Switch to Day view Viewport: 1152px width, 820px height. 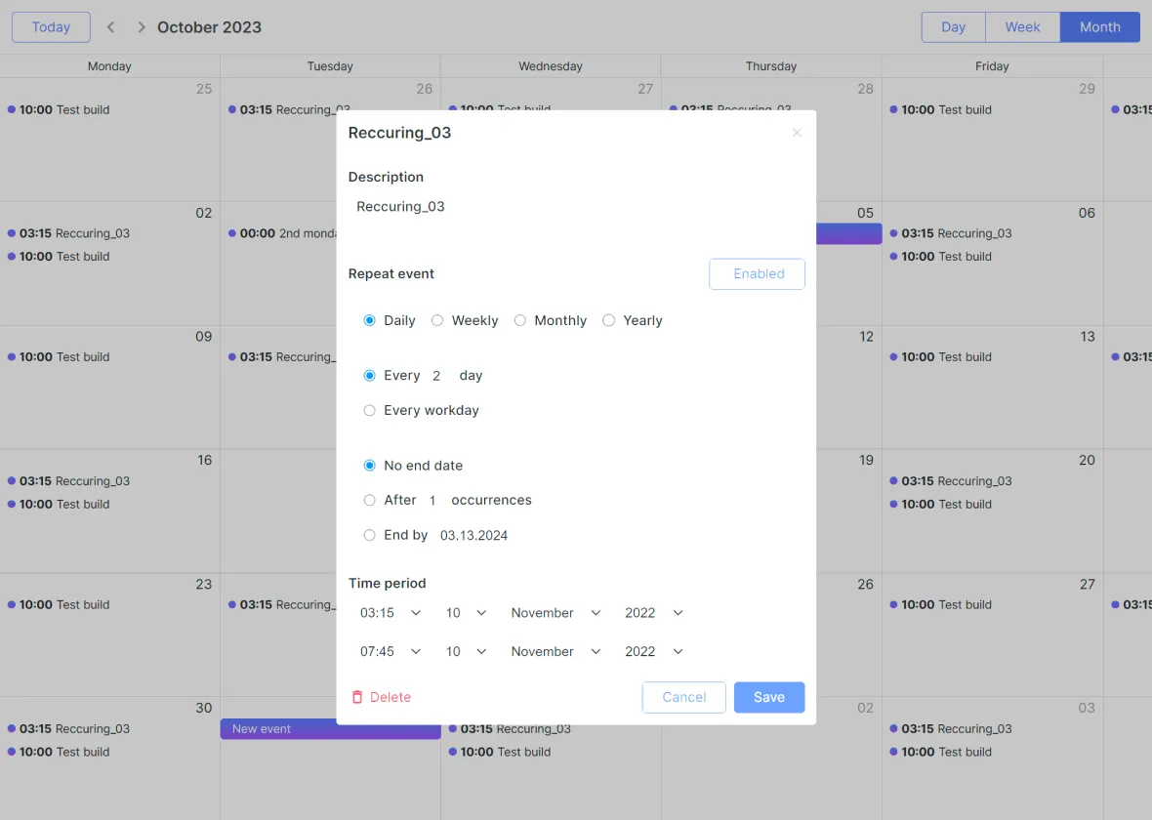point(954,27)
